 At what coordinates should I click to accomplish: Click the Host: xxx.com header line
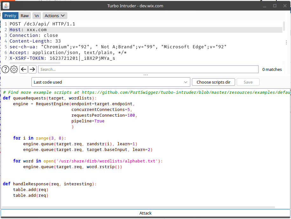click(28, 30)
